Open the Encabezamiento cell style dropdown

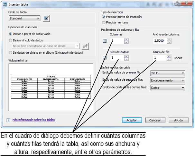coord(168,80)
